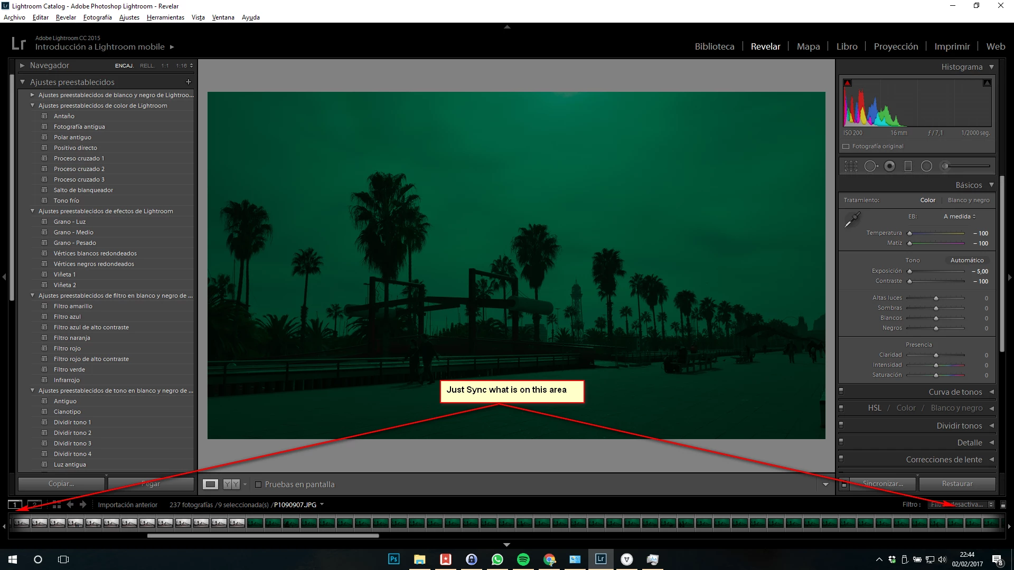Select the Crop Overlay tool
This screenshot has width=1014, height=570.
[851, 166]
